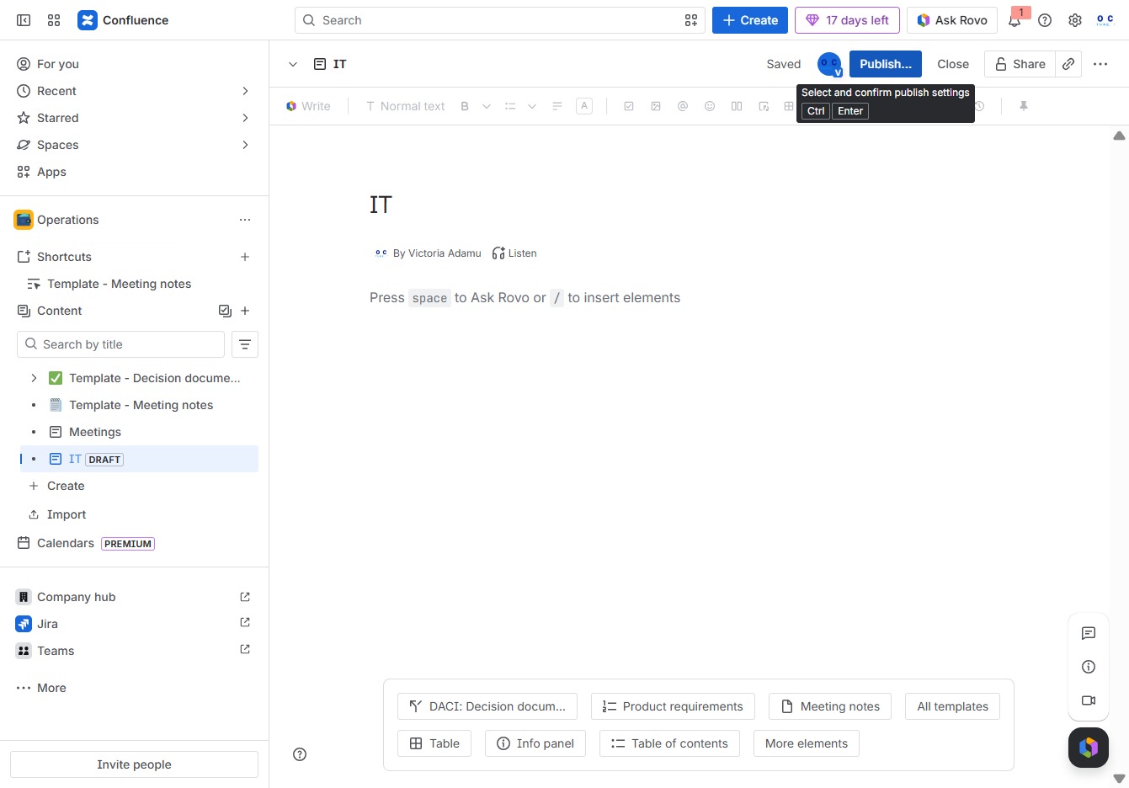Click the Confluence logo

(x=123, y=20)
